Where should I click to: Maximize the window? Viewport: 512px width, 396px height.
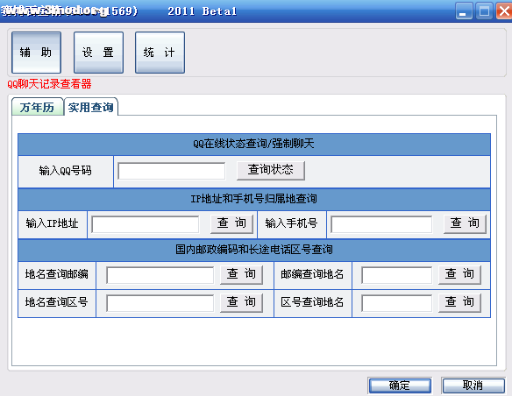[484, 11]
